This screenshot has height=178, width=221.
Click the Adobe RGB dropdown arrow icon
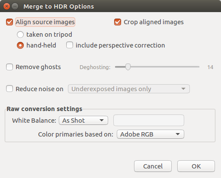[178, 134]
